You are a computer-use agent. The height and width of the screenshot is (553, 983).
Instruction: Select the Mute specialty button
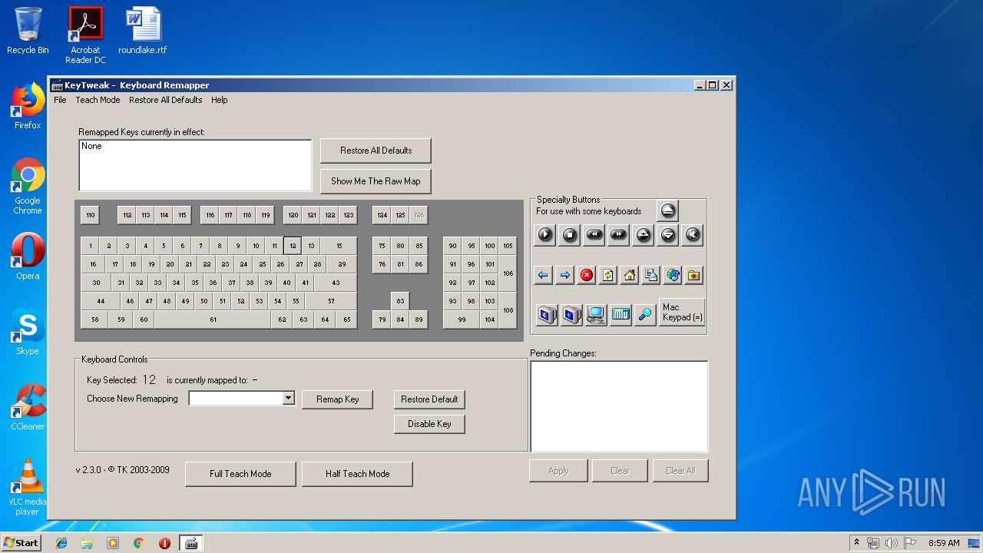(693, 235)
